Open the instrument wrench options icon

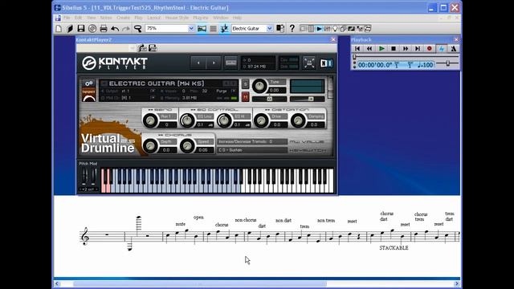pos(88,83)
